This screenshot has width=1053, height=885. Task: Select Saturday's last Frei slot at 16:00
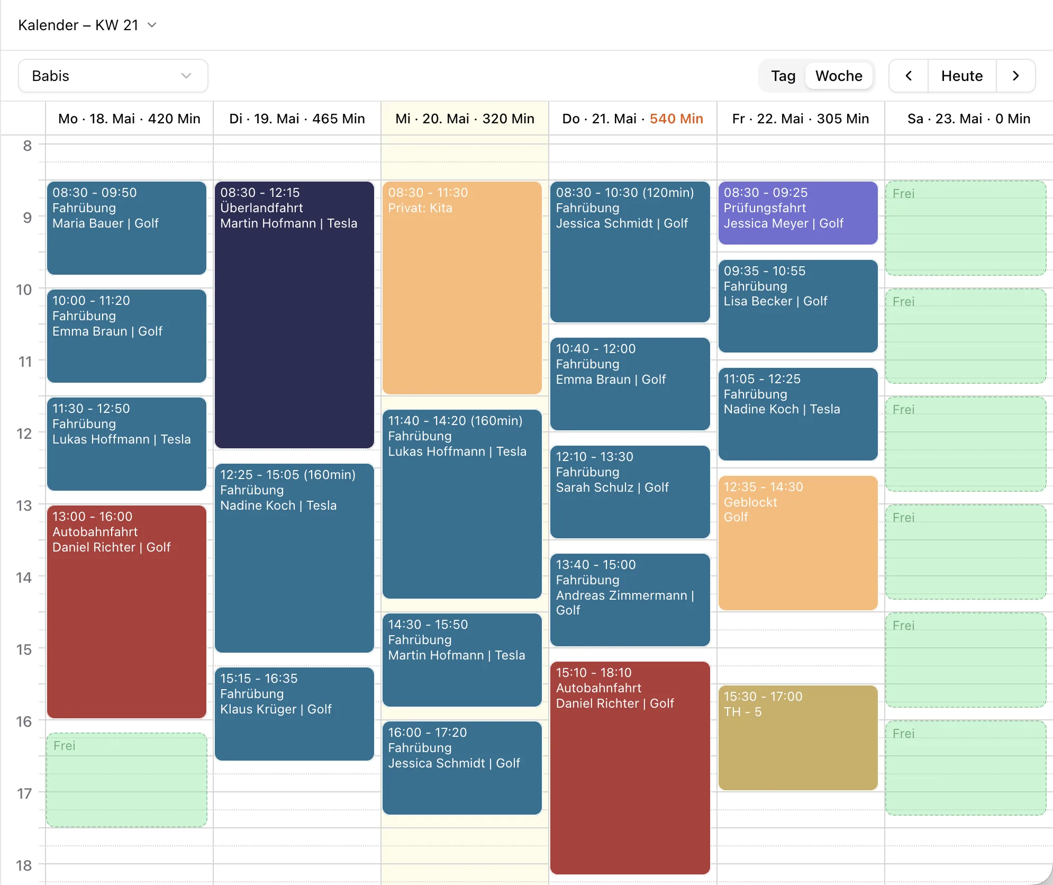966,768
